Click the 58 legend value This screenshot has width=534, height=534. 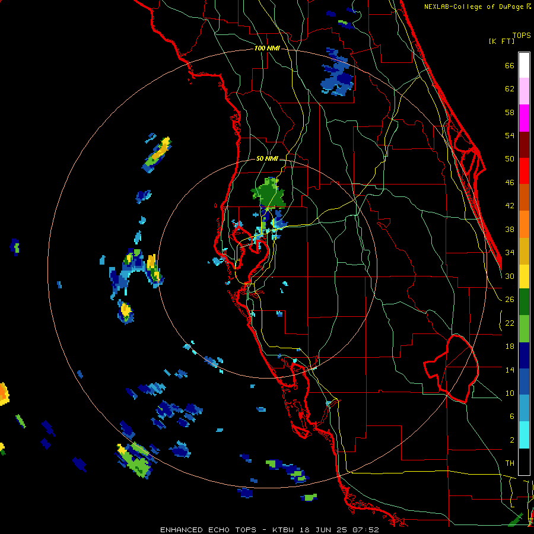point(510,112)
